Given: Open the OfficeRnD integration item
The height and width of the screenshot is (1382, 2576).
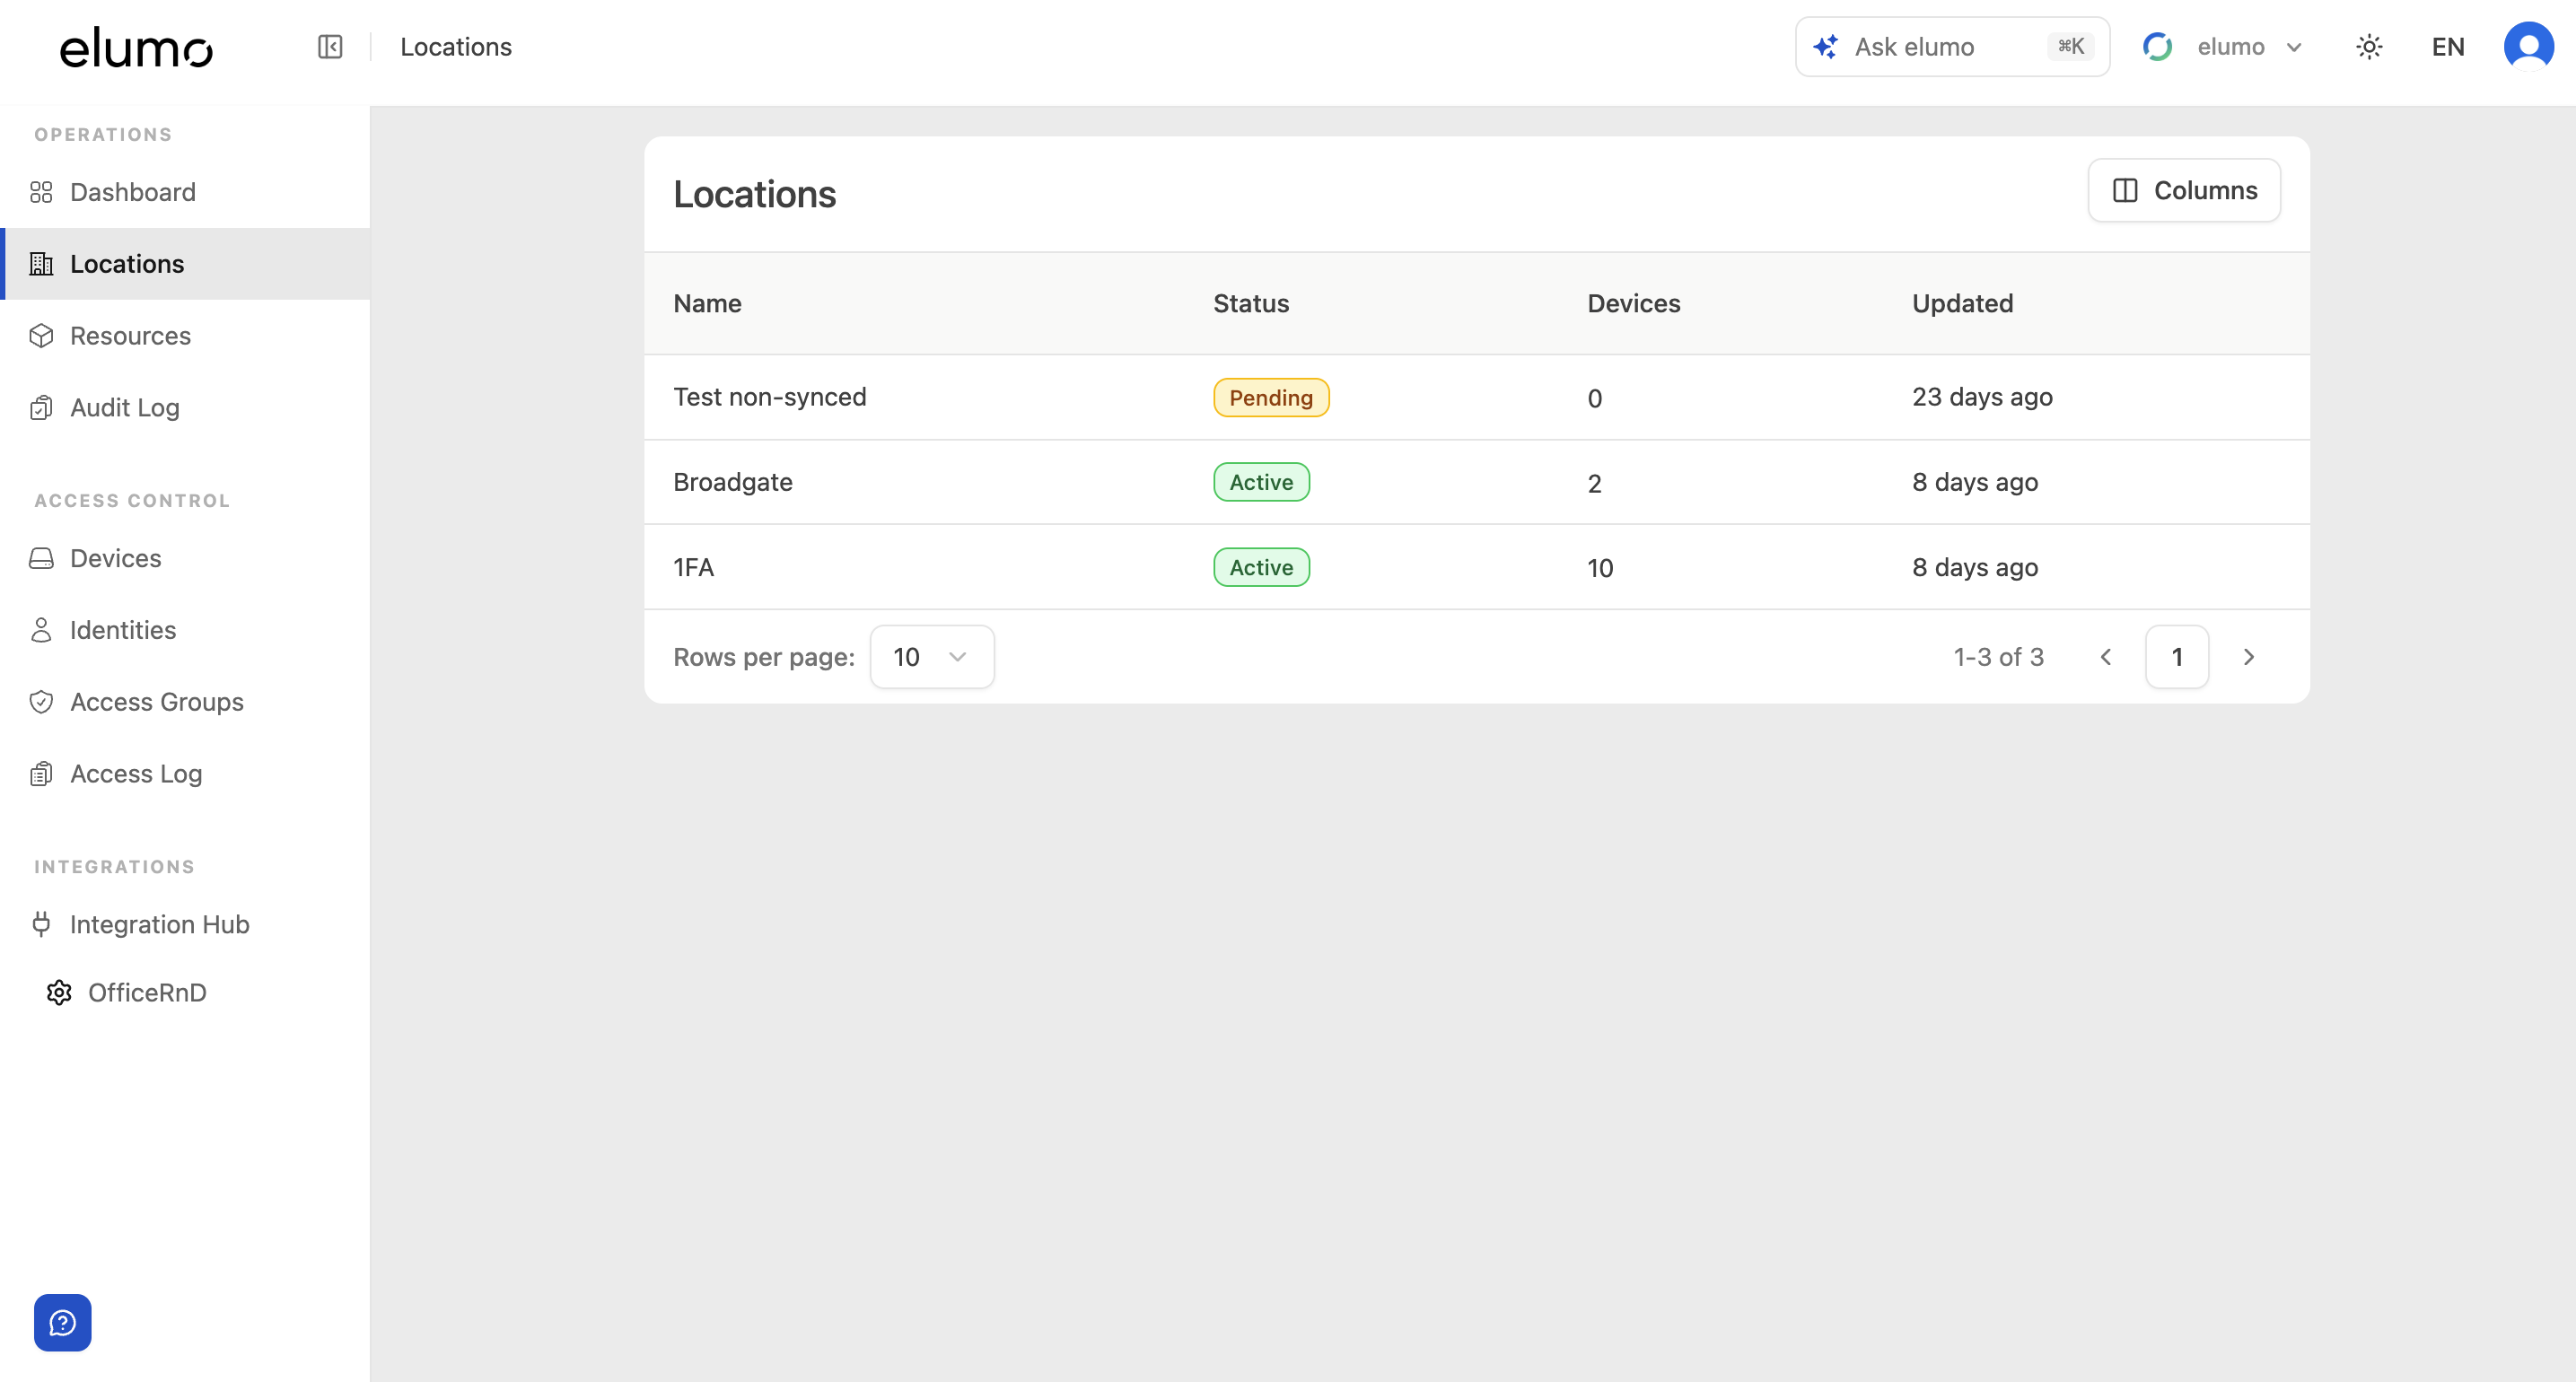Looking at the screenshot, I should (186, 992).
